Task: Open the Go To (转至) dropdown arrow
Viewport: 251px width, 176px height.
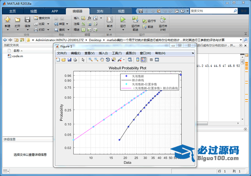Action: tap(67, 24)
